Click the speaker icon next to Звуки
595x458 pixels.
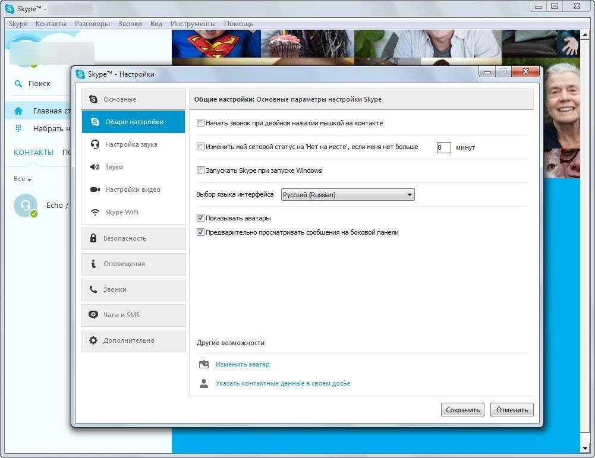click(x=95, y=167)
